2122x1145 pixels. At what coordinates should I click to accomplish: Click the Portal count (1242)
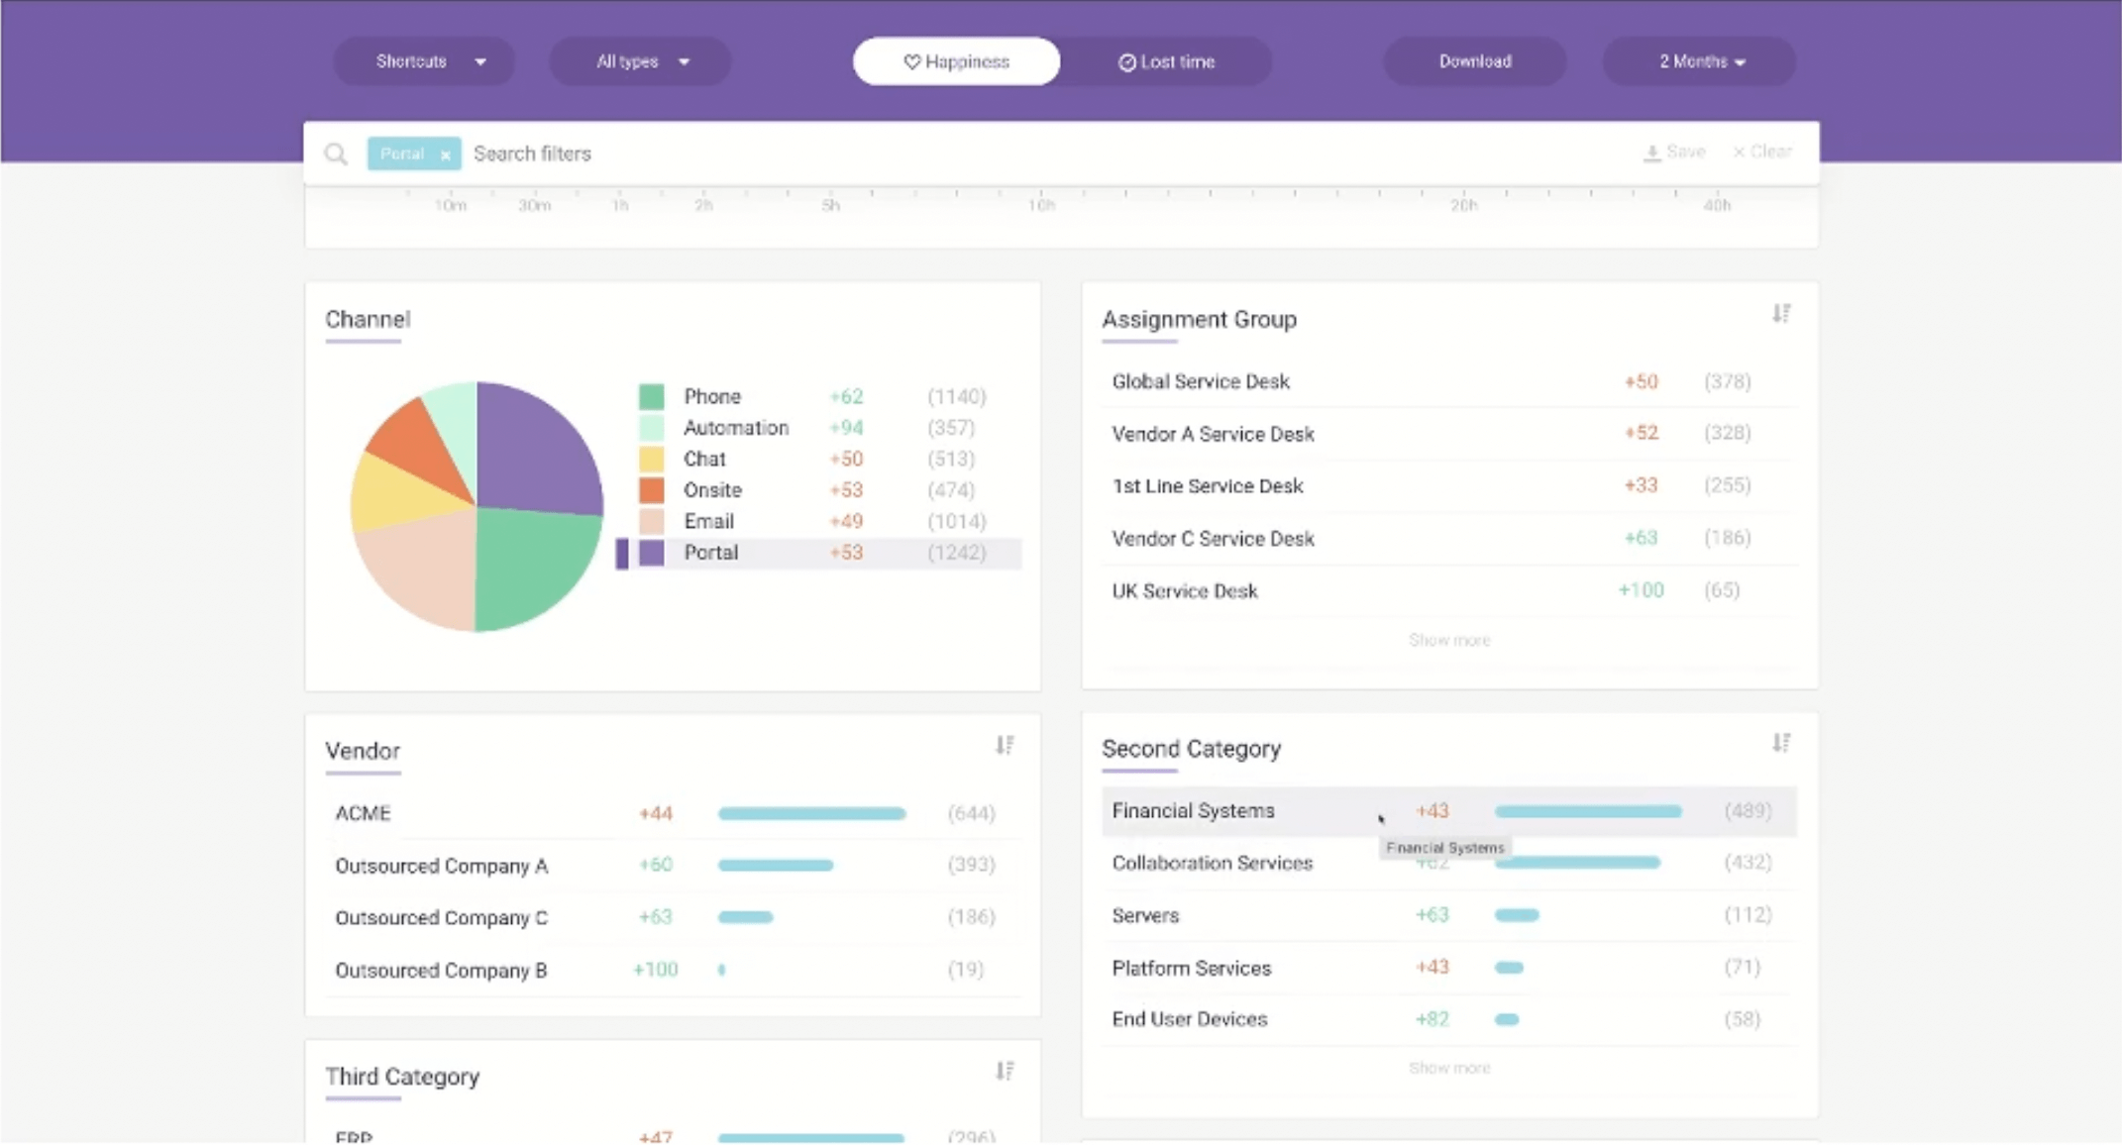coord(956,553)
